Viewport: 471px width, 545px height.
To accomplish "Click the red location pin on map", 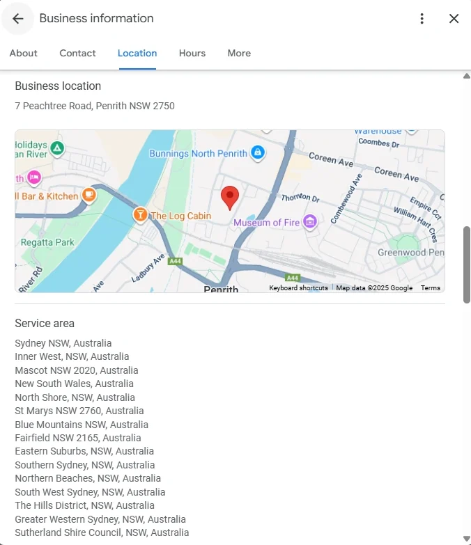I will pos(230,198).
